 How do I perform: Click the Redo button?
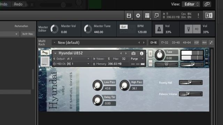point(18,4)
